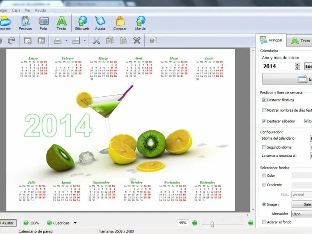Image resolution: width=312 pixels, height=234 pixels.
Task: Click the Galería image button
Action: [302, 204]
